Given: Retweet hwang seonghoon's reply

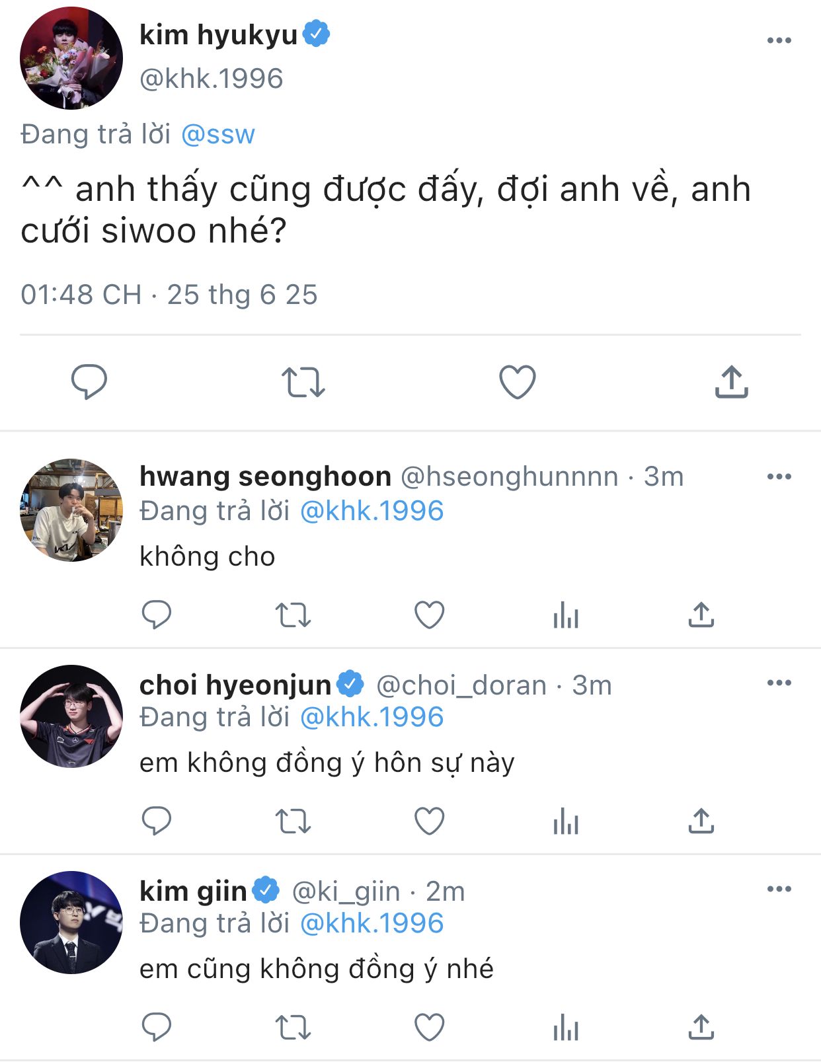Looking at the screenshot, I should [293, 615].
